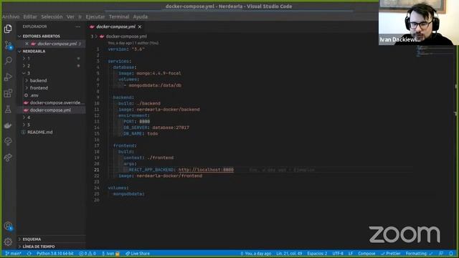Click the mongodbdata volume on line 25
This screenshot has height=258, width=459.
128,194
